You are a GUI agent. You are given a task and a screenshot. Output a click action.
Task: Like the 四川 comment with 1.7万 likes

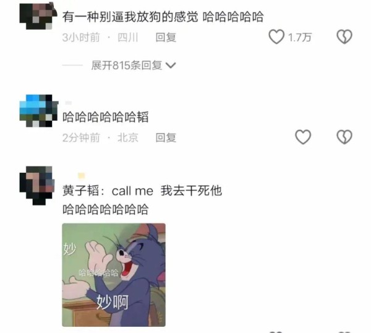point(276,37)
